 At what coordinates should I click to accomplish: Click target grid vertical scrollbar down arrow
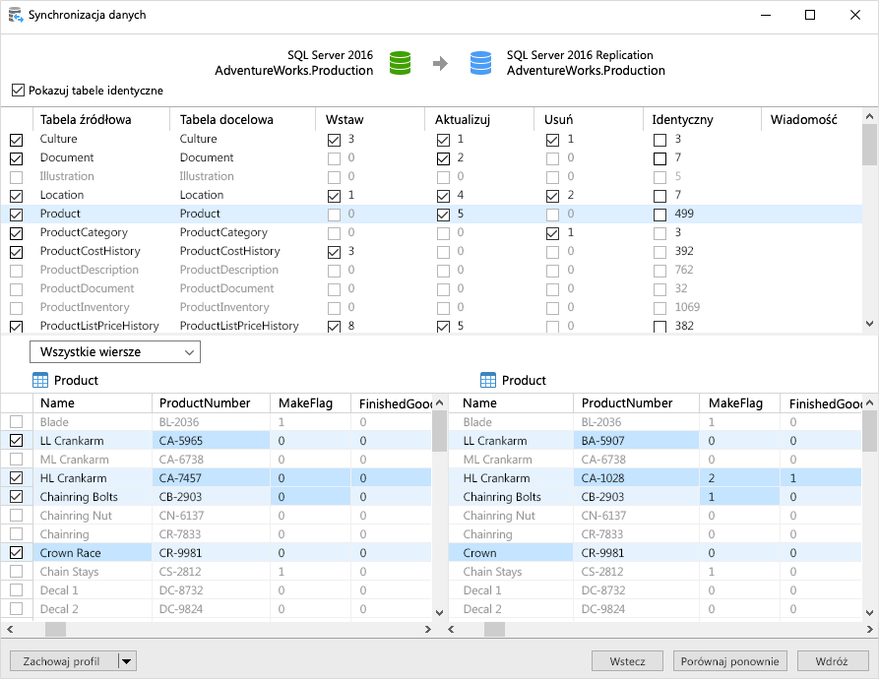coord(869,612)
